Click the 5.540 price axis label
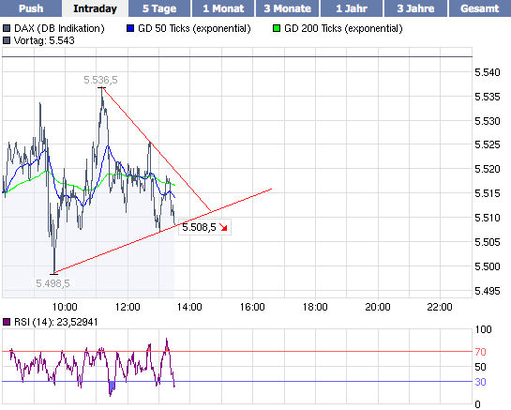The image size is (511, 410). point(488,72)
